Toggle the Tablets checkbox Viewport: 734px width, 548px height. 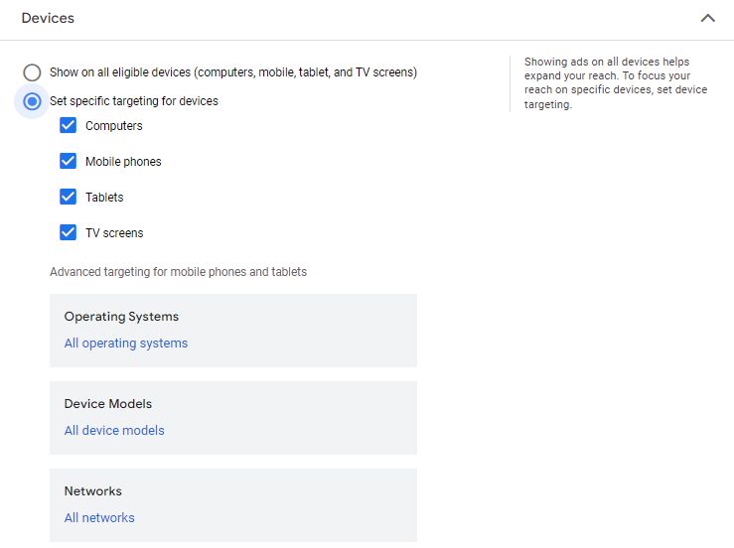tap(69, 198)
